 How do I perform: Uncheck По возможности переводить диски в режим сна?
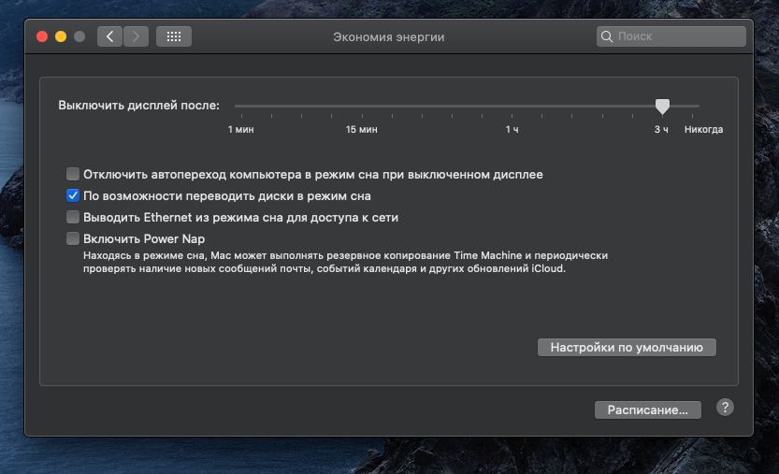point(73,195)
